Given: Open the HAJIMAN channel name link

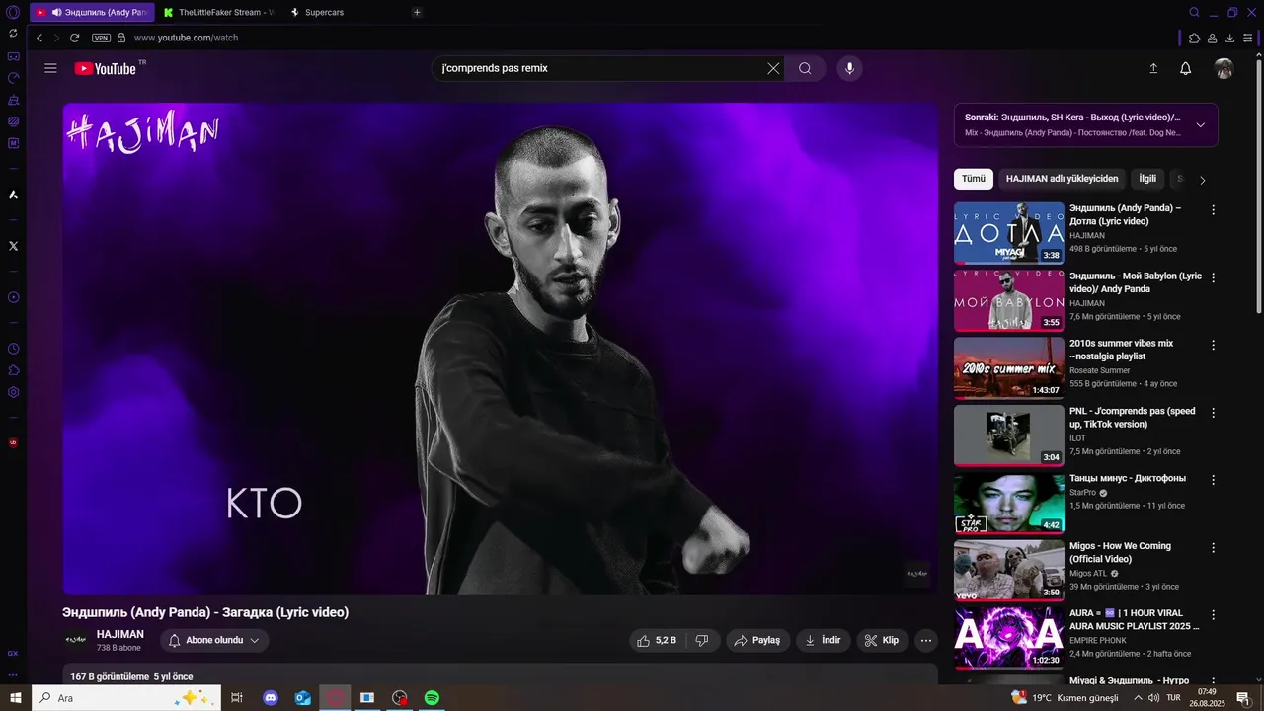Looking at the screenshot, I should pyautogui.click(x=120, y=634).
